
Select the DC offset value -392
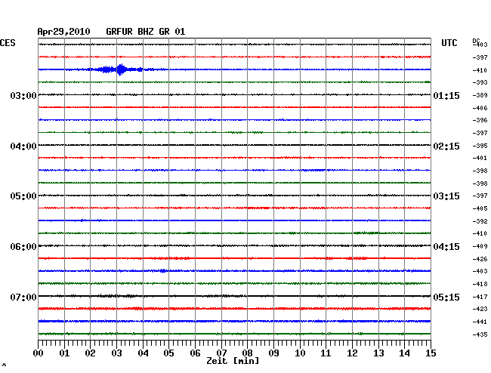tap(480, 221)
